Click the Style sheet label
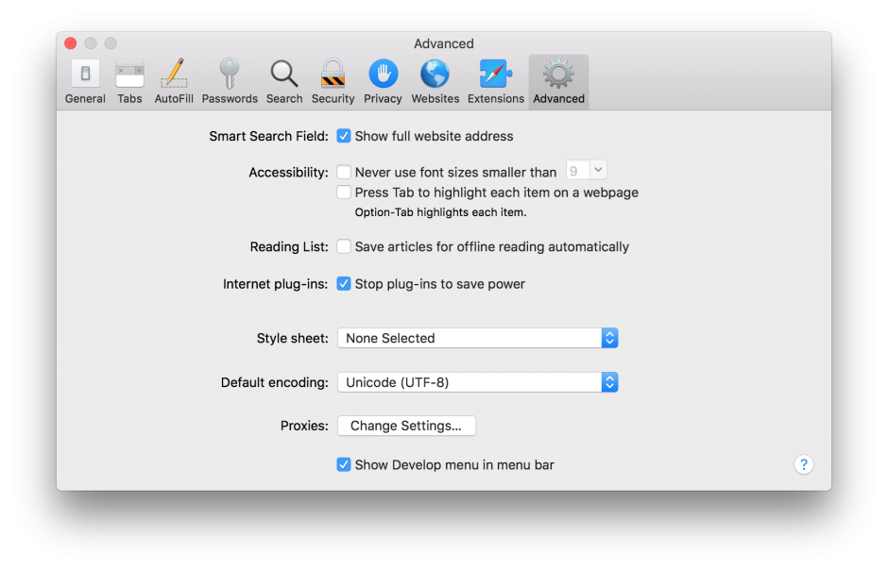888x571 pixels. pyautogui.click(x=292, y=339)
